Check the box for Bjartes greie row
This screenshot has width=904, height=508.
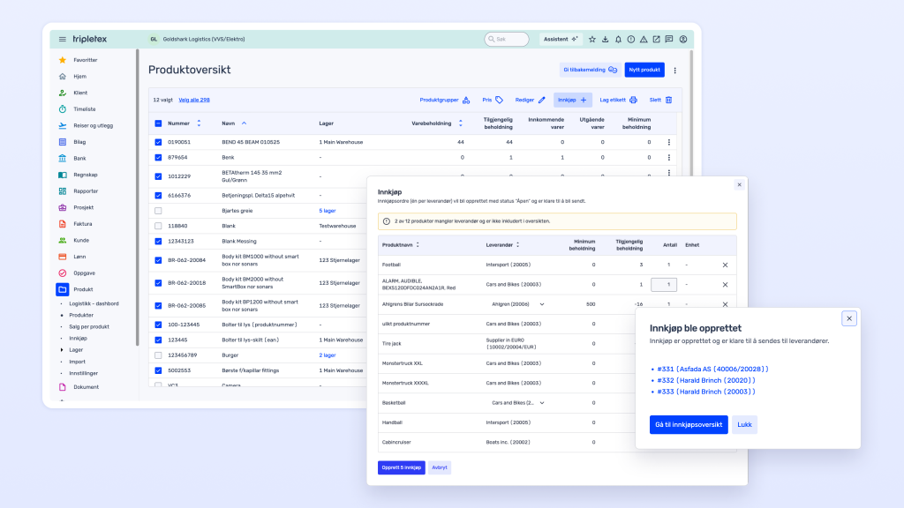(x=158, y=211)
